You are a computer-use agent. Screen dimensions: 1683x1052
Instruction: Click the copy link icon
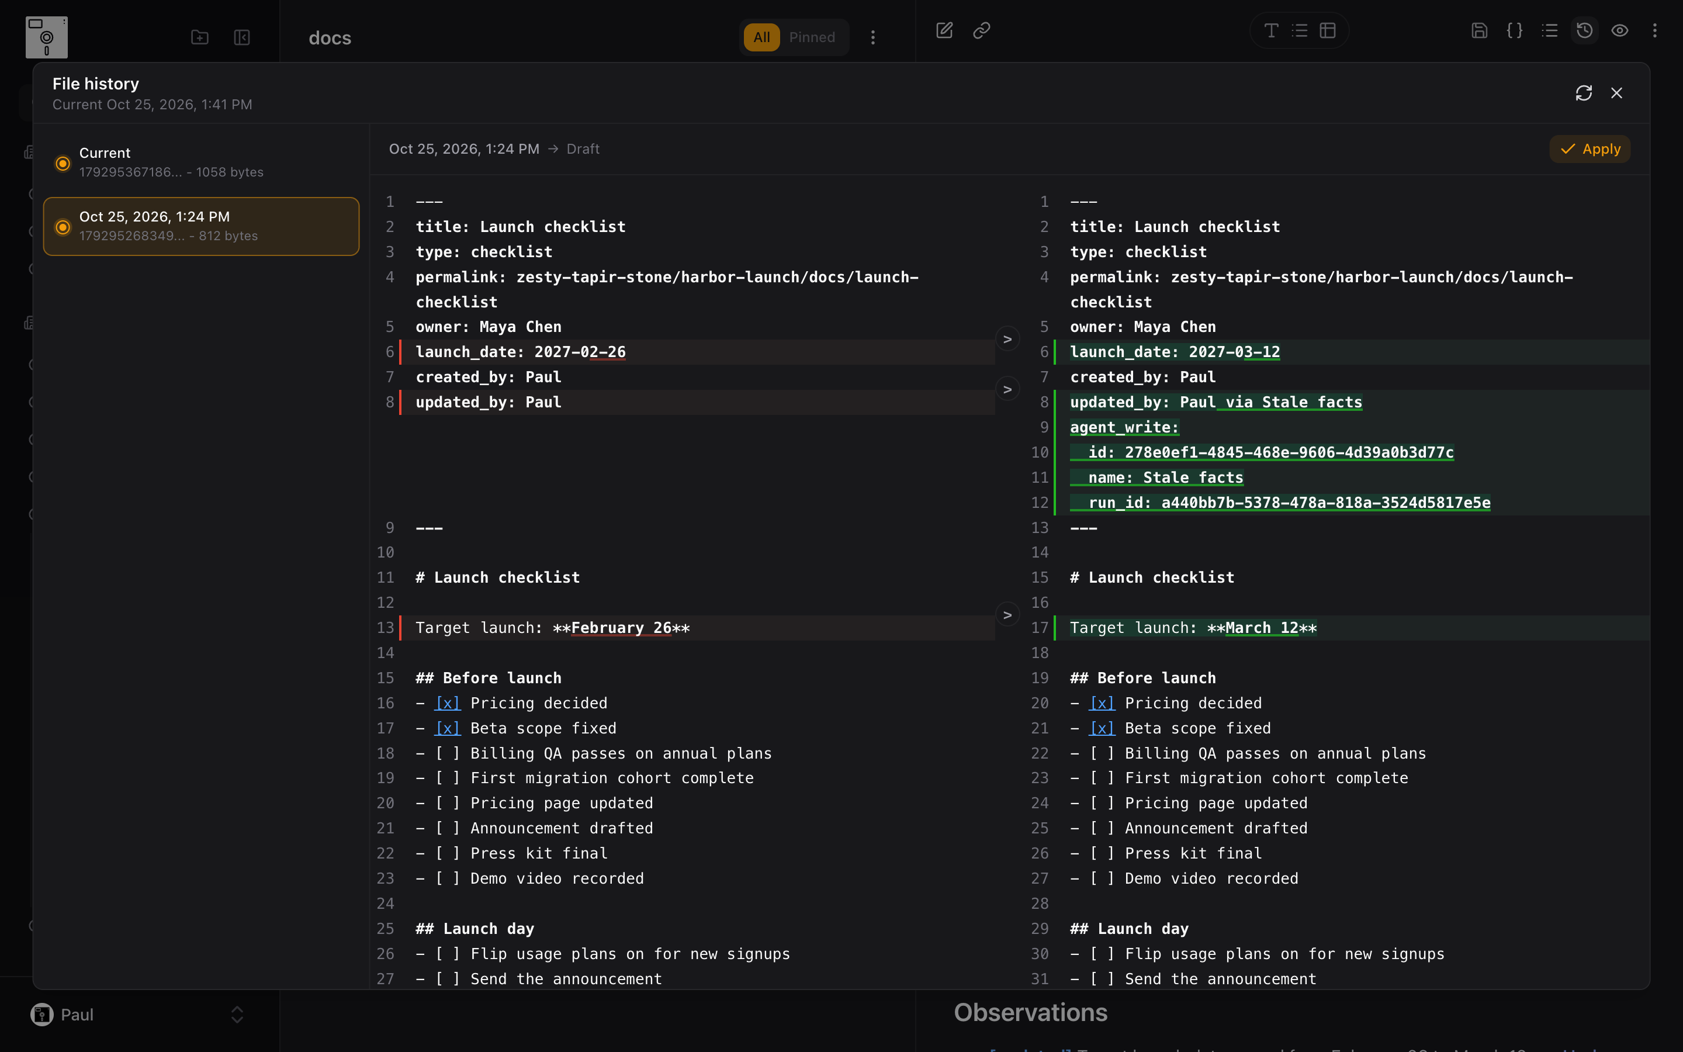click(x=981, y=30)
